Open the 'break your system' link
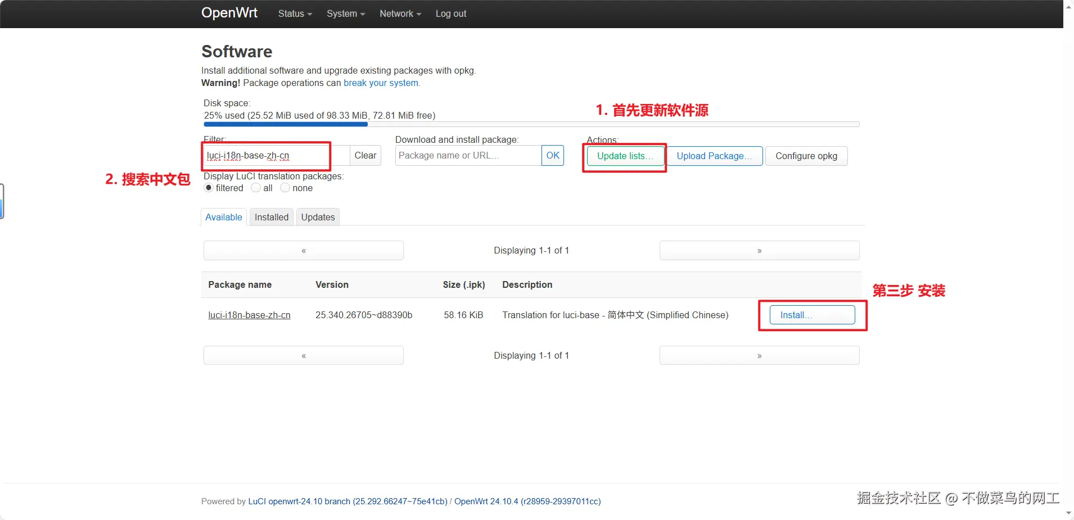The height and width of the screenshot is (520, 1074). (381, 83)
